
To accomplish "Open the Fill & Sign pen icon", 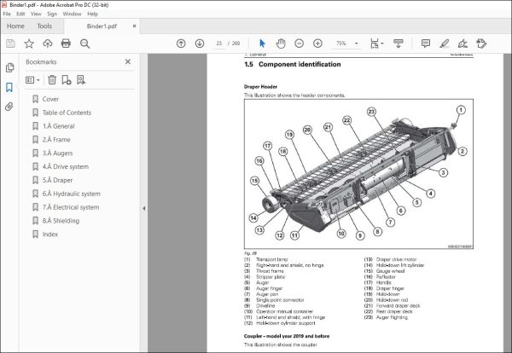I will point(463,43).
